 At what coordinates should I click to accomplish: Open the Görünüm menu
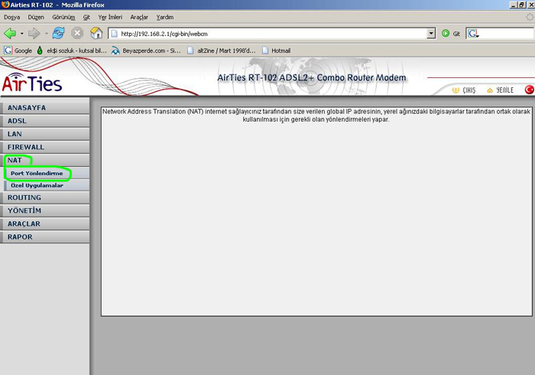[x=63, y=17]
